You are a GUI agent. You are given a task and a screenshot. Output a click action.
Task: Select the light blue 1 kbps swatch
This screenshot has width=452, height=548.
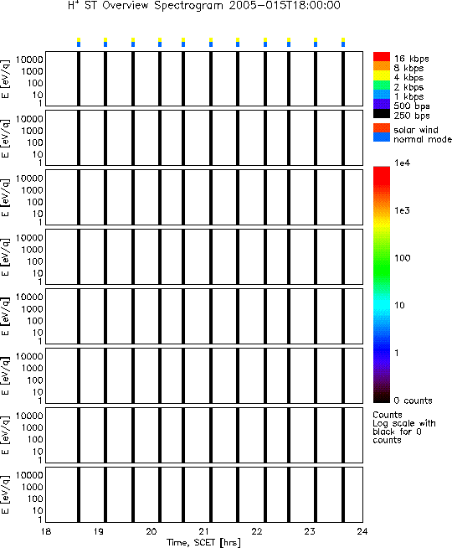[x=382, y=95]
